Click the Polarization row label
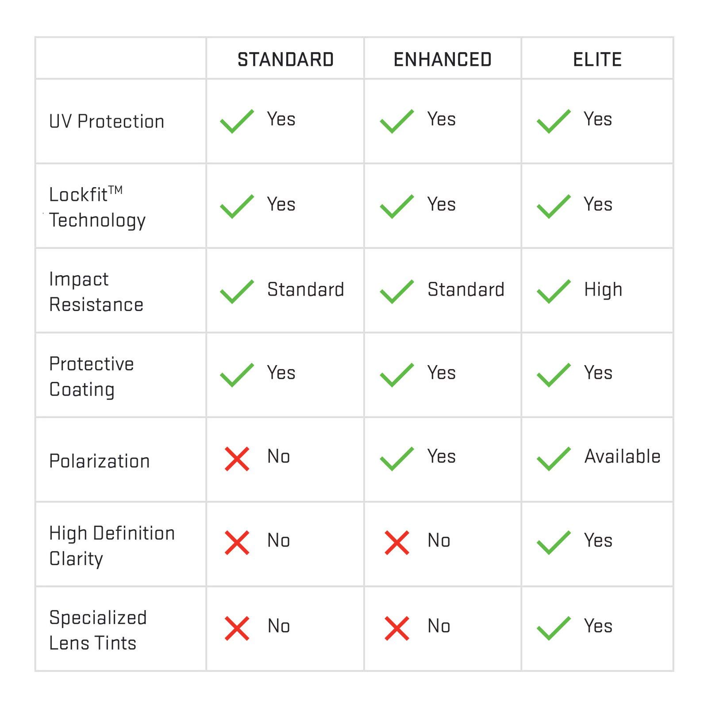 point(100,461)
